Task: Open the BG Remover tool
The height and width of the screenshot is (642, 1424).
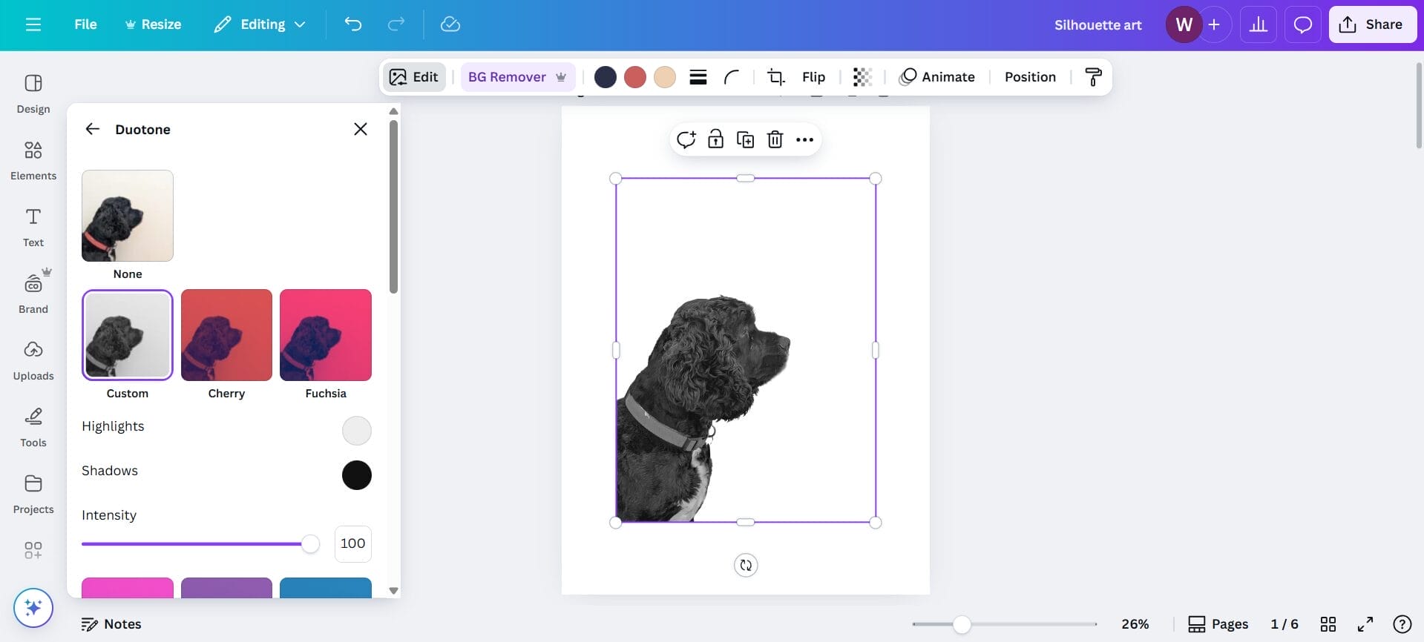Action: click(517, 77)
